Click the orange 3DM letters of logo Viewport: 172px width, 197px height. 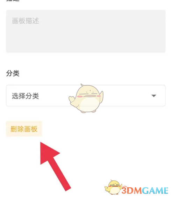132,191
